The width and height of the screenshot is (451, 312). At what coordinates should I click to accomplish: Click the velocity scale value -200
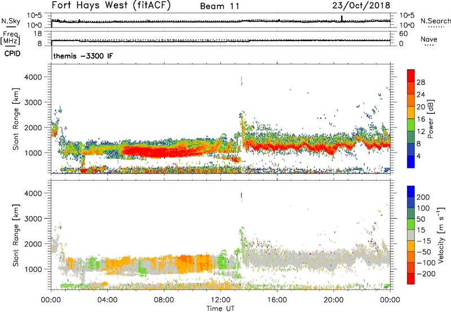pos(426,274)
